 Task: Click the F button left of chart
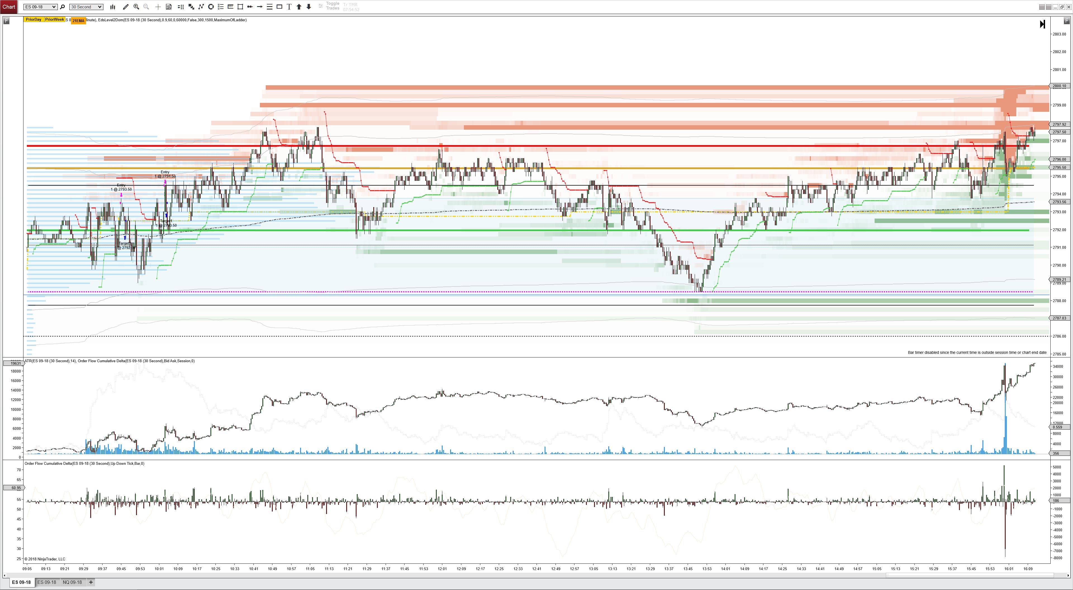point(6,20)
